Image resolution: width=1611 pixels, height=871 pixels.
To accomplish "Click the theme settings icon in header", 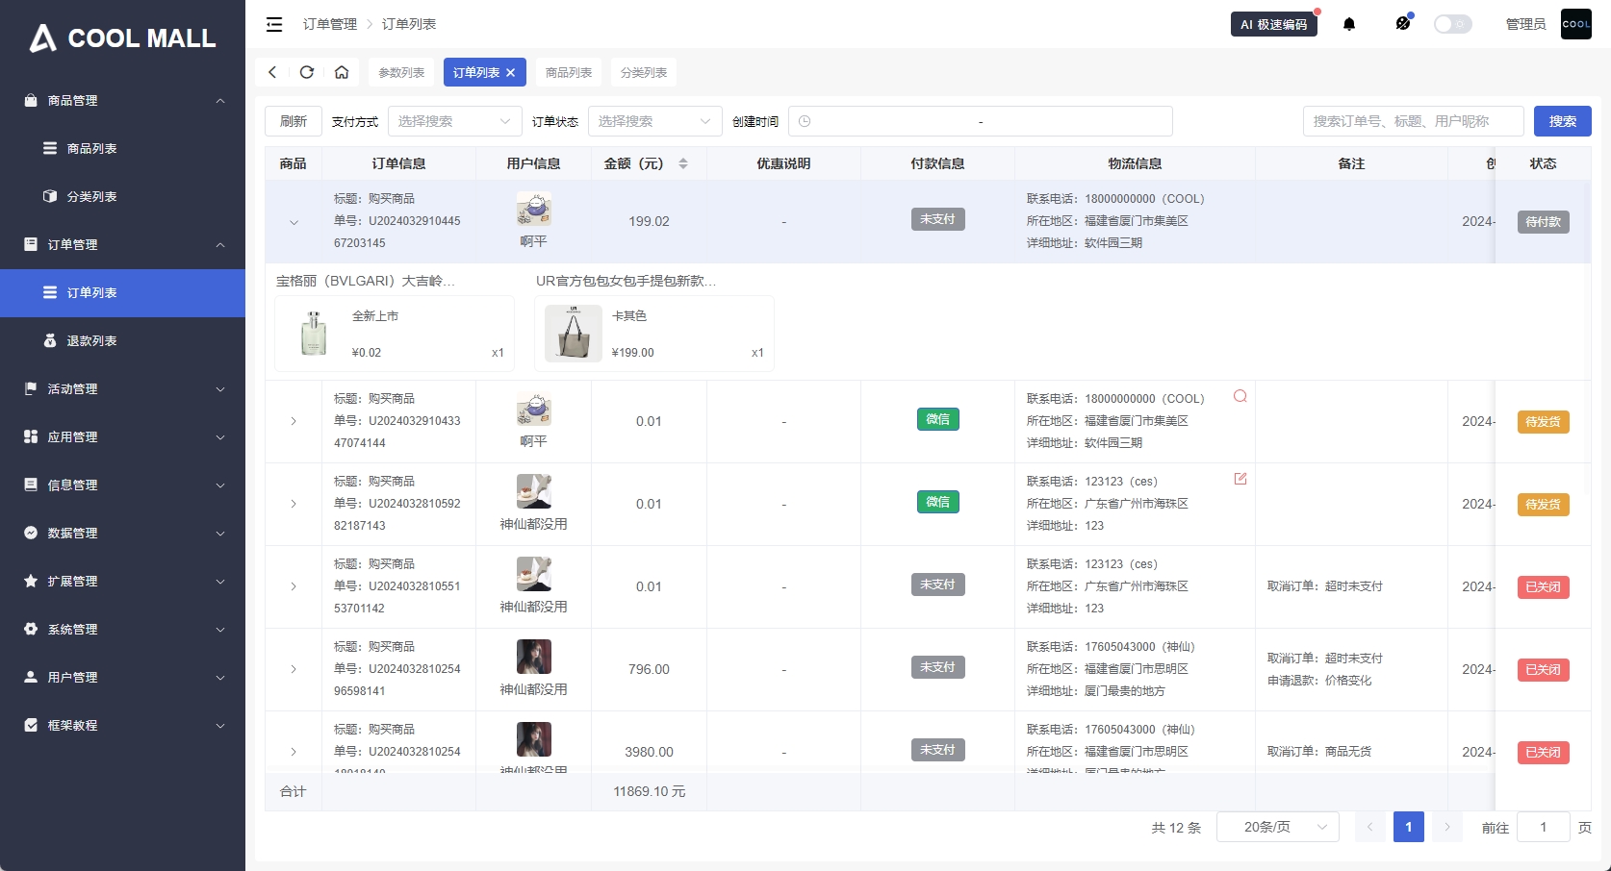I will point(1403,23).
